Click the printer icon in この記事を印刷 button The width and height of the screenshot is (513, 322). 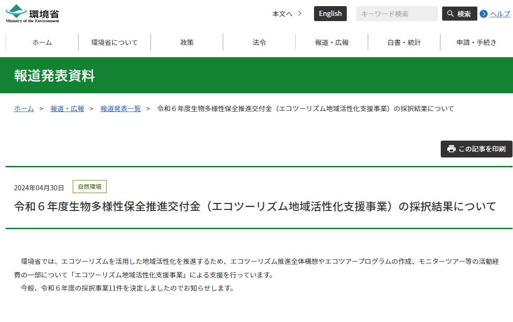(x=452, y=149)
